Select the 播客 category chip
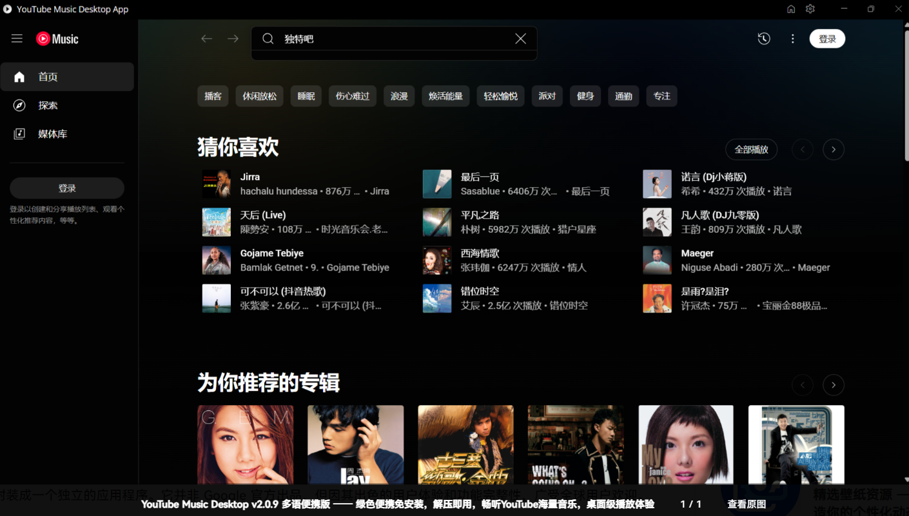This screenshot has width=909, height=516. click(213, 96)
